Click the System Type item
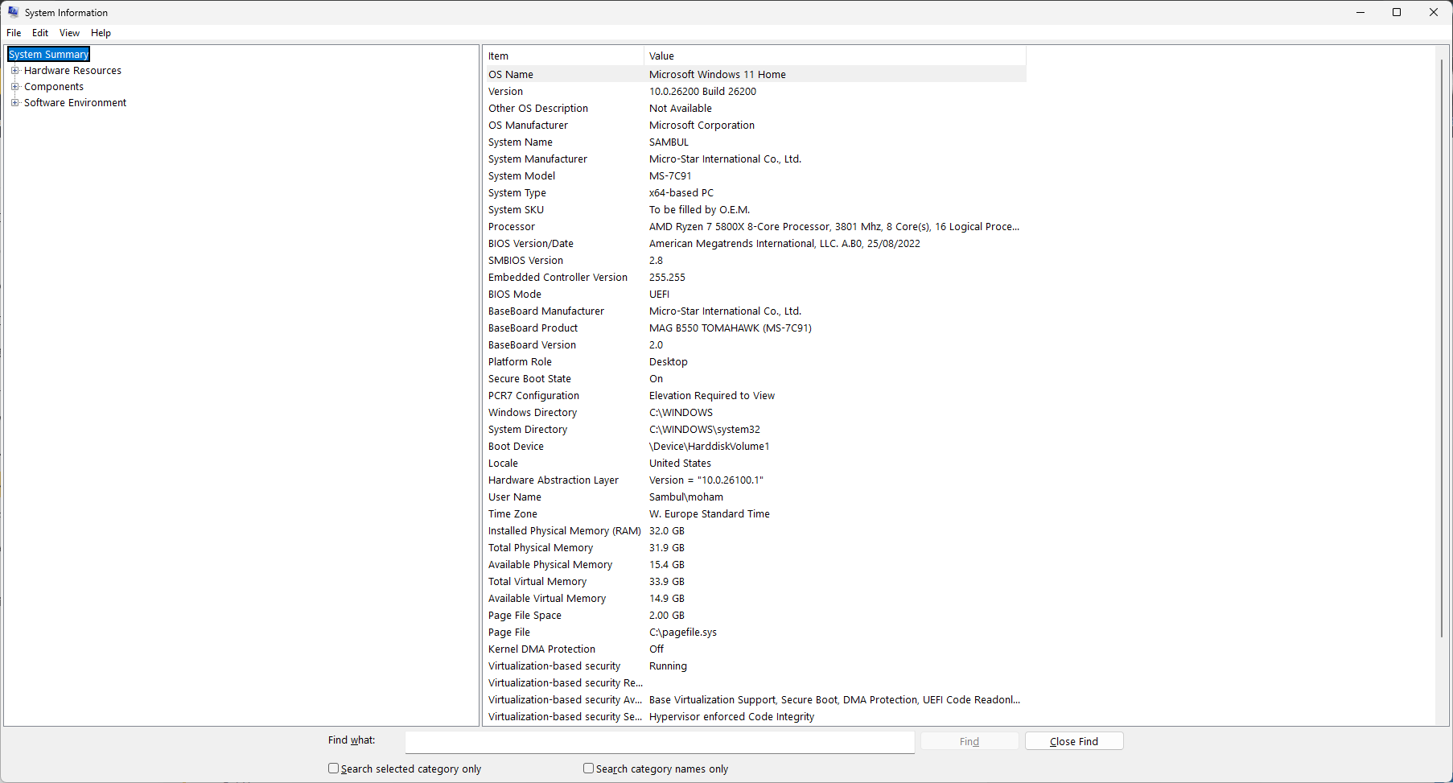 (x=517, y=193)
